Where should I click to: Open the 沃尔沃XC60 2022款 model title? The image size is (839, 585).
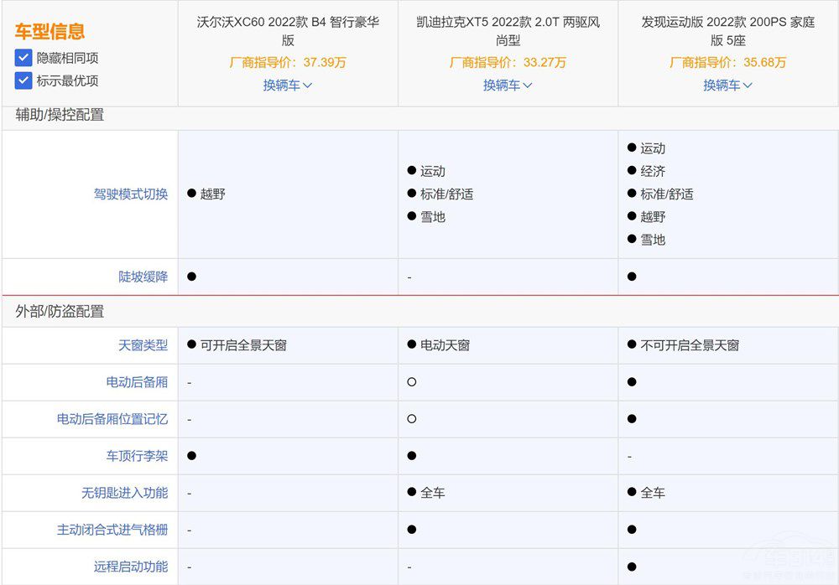pyautogui.click(x=288, y=31)
